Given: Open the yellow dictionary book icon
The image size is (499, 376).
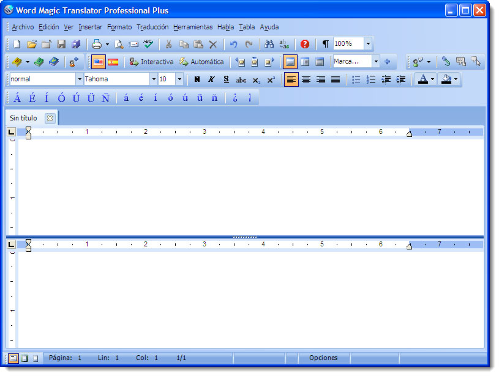Looking at the screenshot, I should click(x=17, y=62).
